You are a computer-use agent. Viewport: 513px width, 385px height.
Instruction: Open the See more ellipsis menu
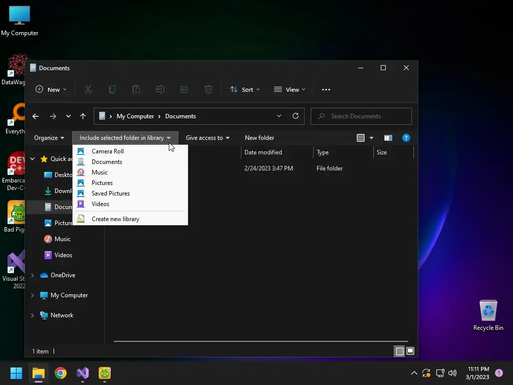coord(326,90)
